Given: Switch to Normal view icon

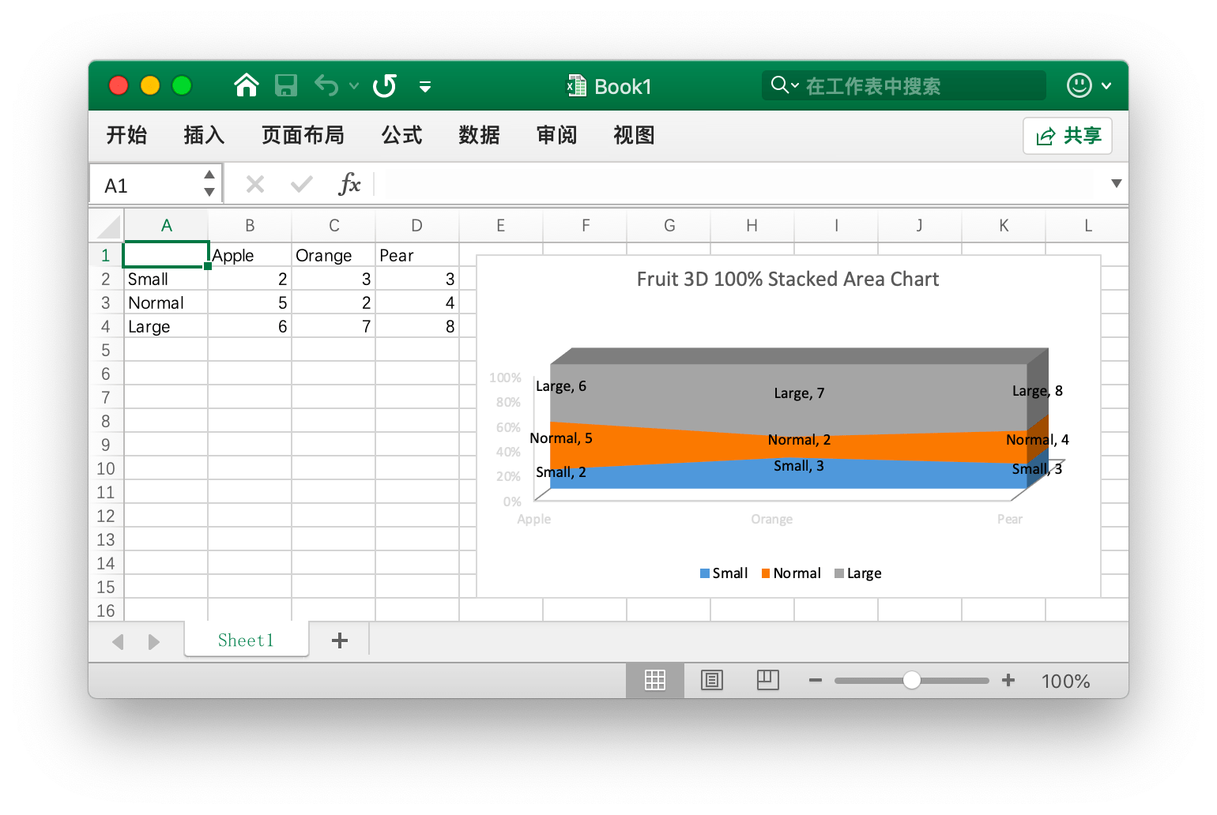Looking at the screenshot, I should [655, 680].
